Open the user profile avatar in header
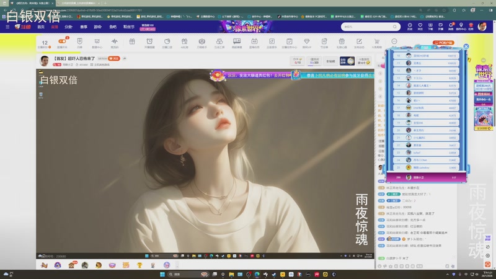Screen dimensions: 496x279 tap(482, 26)
